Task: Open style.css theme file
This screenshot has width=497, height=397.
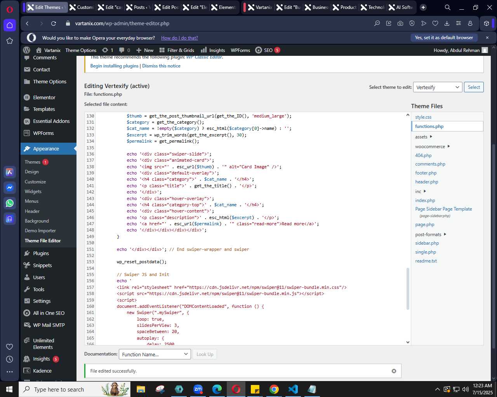Action: click(x=423, y=117)
